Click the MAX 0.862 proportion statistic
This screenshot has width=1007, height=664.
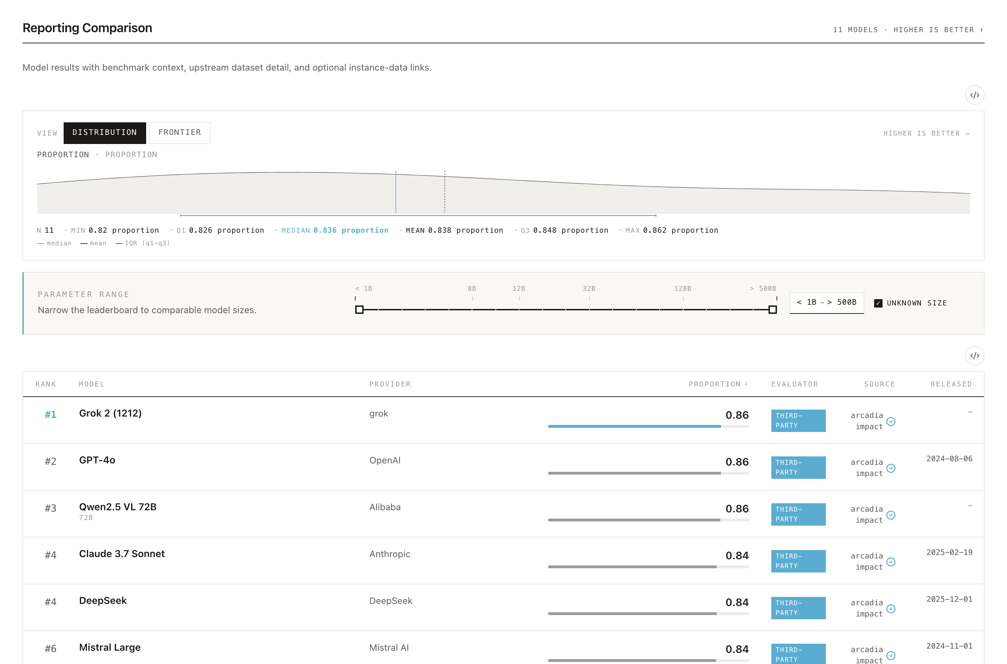point(671,230)
